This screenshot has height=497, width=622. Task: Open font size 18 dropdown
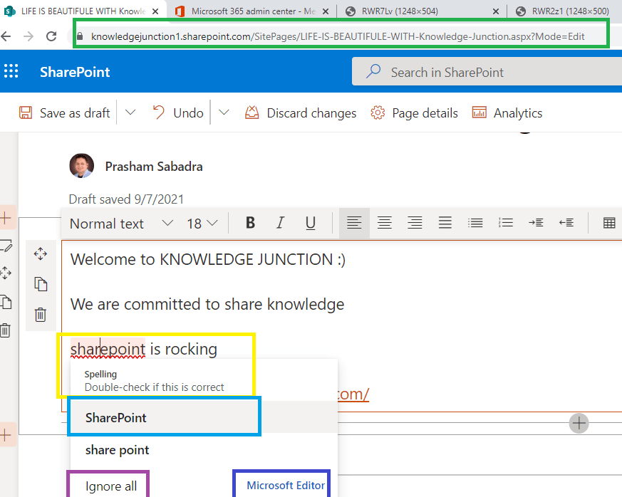pos(202,224)
